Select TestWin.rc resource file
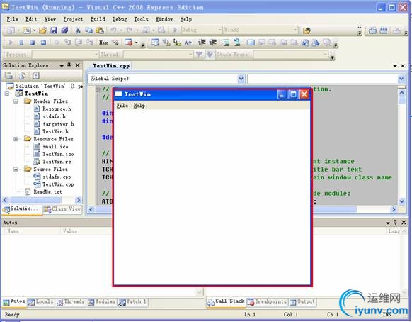 coord(57,162)
